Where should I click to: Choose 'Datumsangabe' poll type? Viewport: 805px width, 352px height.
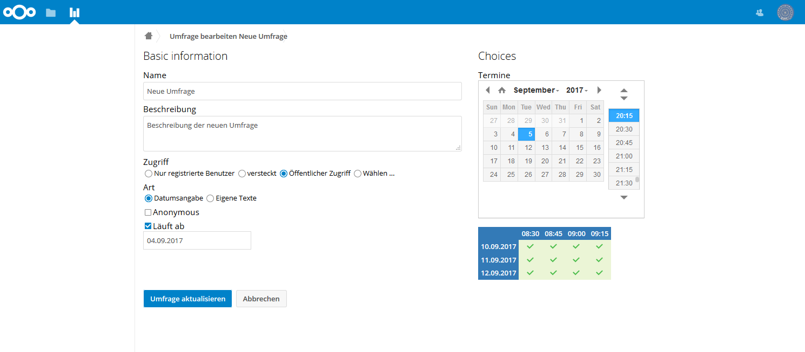148,198
